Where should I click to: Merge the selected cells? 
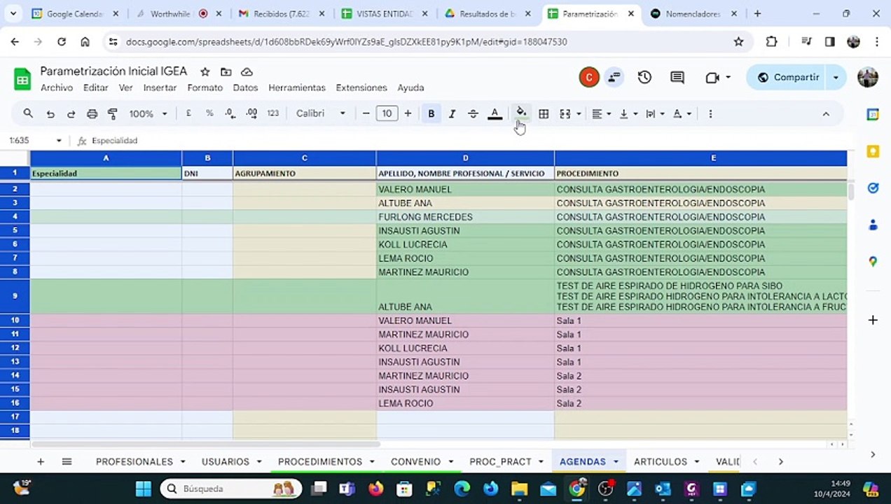click(565, 113)
